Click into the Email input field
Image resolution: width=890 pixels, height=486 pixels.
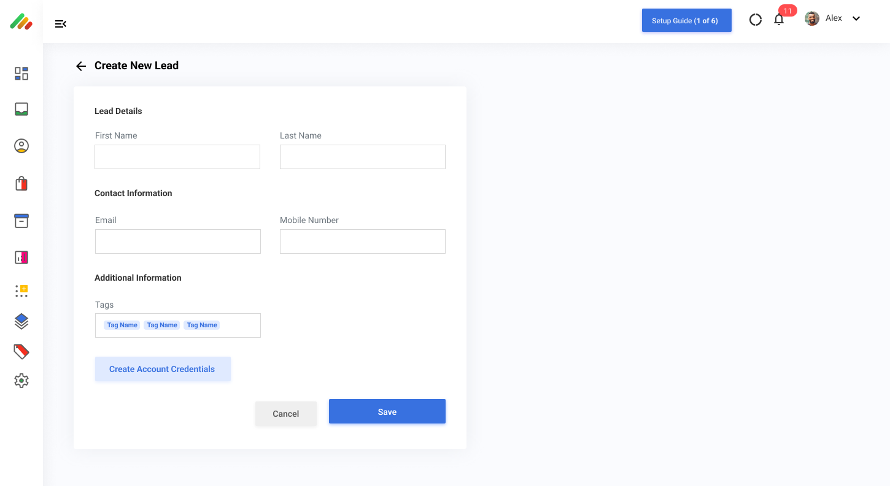(177, 241)
